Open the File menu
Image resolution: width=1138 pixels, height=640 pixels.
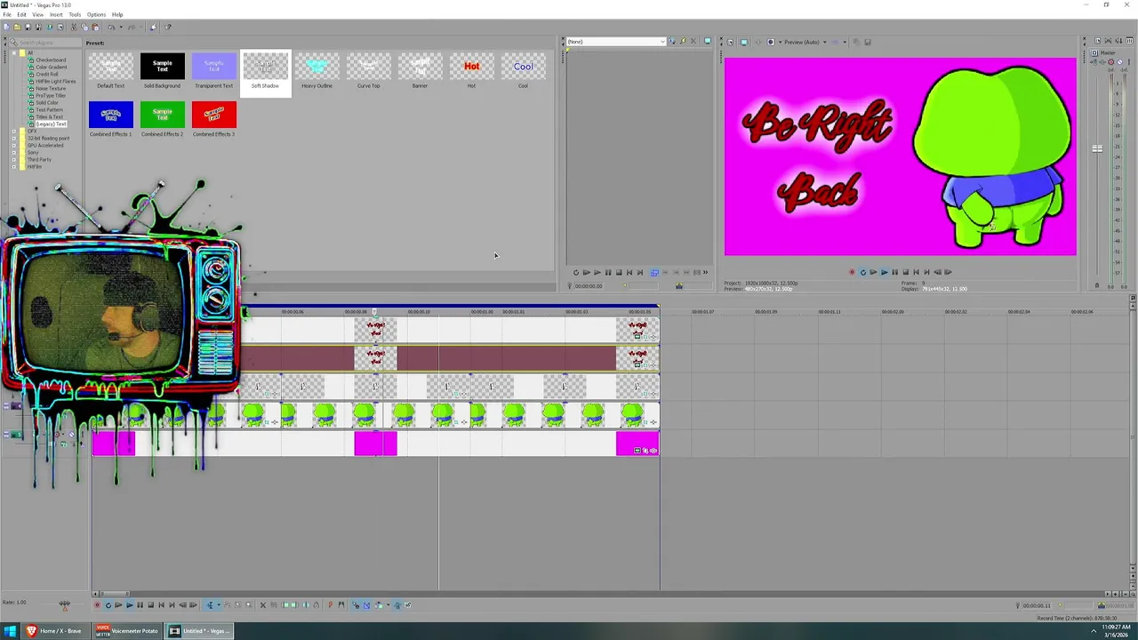pyautogui.click(x=7, y=14)
